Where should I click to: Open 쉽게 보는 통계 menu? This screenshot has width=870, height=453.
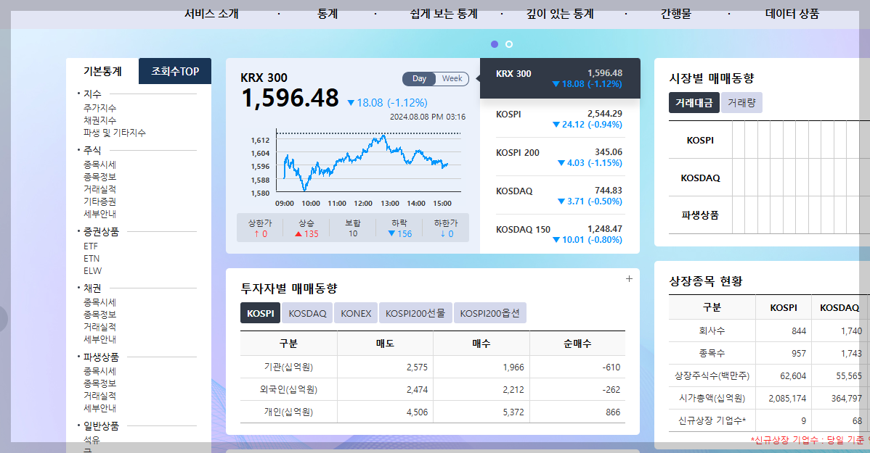[444, 14]
